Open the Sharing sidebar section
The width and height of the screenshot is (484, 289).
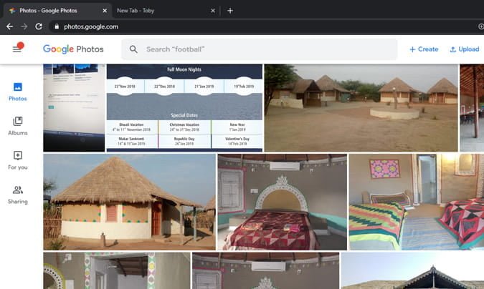click(x=18, y=195)
